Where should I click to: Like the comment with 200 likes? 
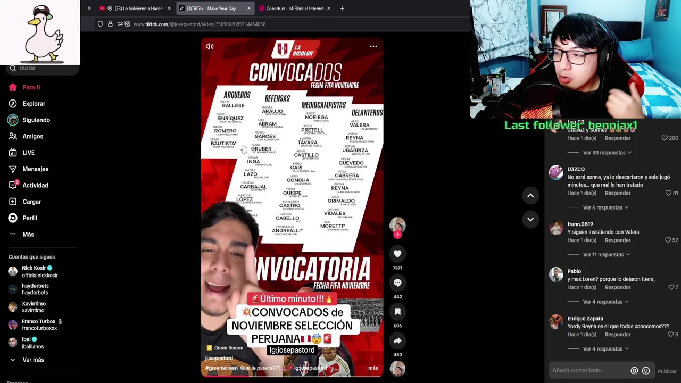(x=665, y=138)
